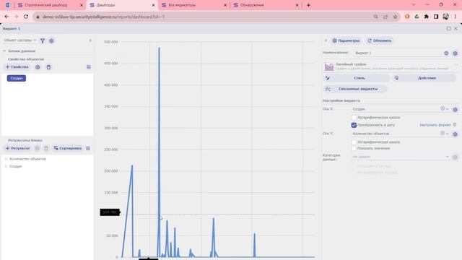The width and height of the screenshot is (462, 260).
Task: Open the gear settings for Ось X
Action: tap(455, 109)
